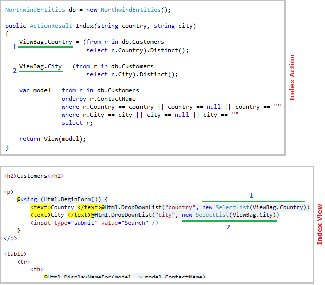Click the "return View(model);" statement
The width and height of the screenshot is (325, 285).
(53, 139)
